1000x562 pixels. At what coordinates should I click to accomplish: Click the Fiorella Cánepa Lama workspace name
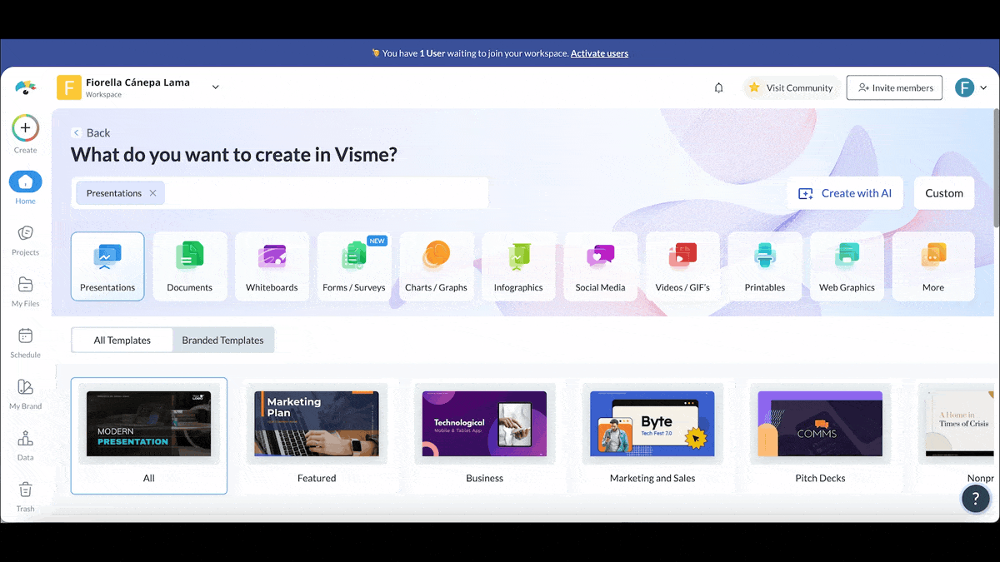pyautogui.click(x=137, y=82)
